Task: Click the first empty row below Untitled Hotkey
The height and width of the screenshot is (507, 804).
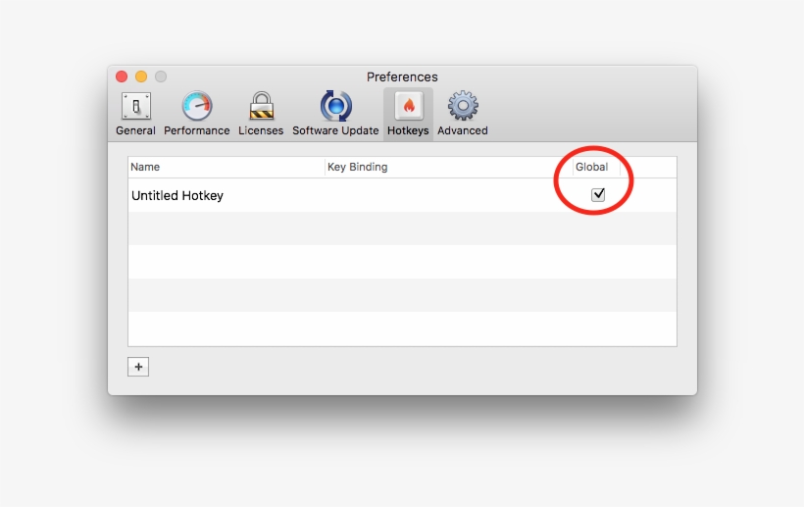Action: tap(402, 228)
